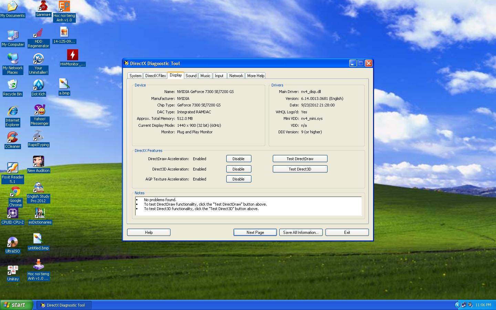496x310 pixels.
Task: Switch to the Sound tab
Action: coord(191,76)
